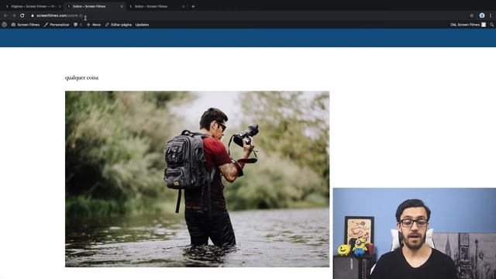Open the Chrome profile avatar
The height and width of the screenshot is (279, 496).
[x=482, y=15]
